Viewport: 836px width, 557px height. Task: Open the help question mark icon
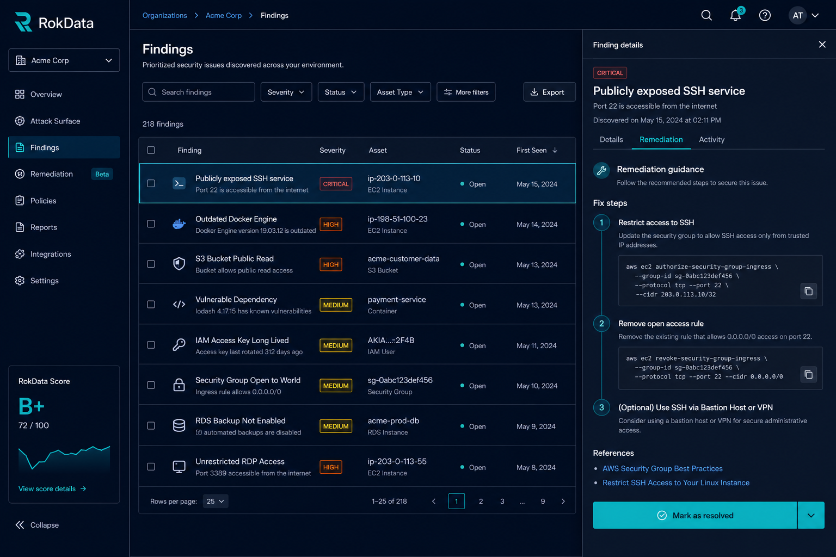click(765, 15)
